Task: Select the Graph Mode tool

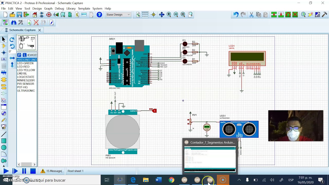Action: click(x=4, y=100)
